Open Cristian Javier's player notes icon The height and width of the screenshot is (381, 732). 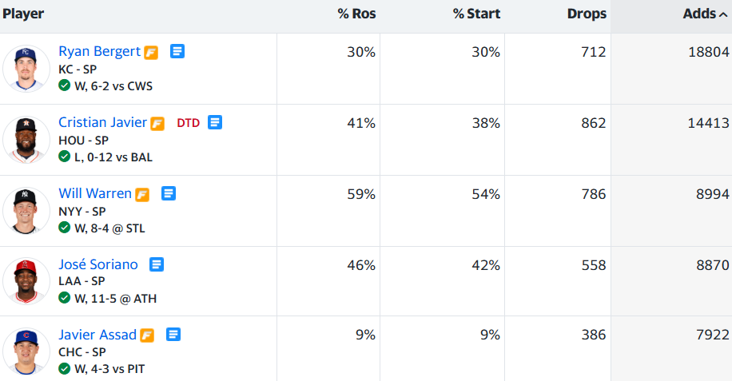coord(215,123)
